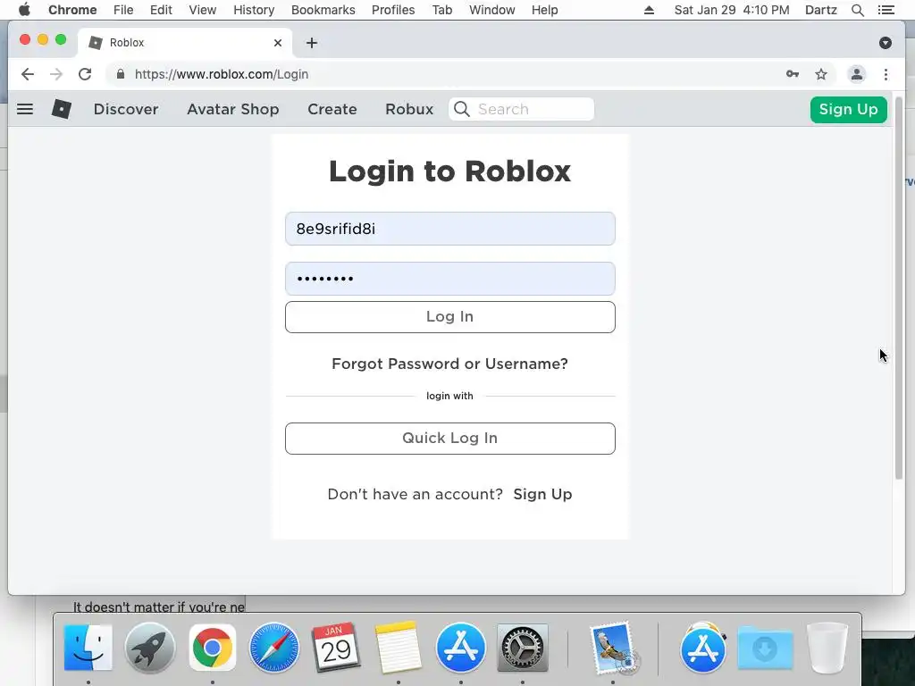Open Spotlight search in menu bar
915x686 pixels.
click(x=857, y=10)
